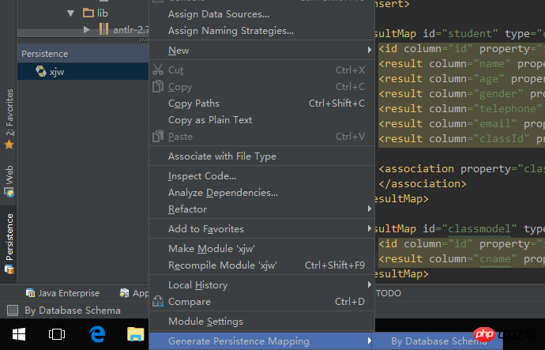Viewport: 545px width, 350px height.
Task: Expand the antlr library tree node
Action: (87, 29)
